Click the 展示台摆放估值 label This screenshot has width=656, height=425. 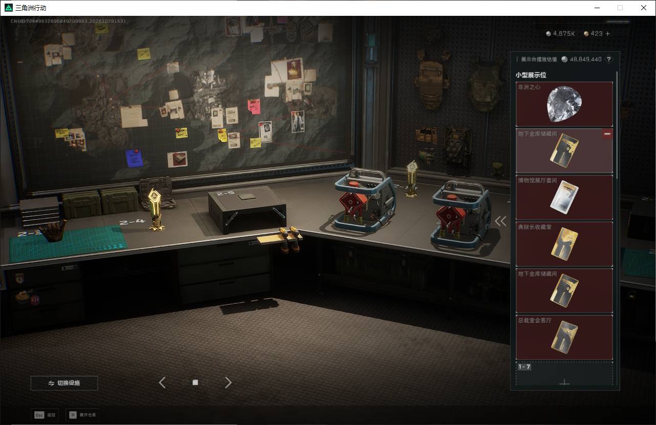[539, 59]
